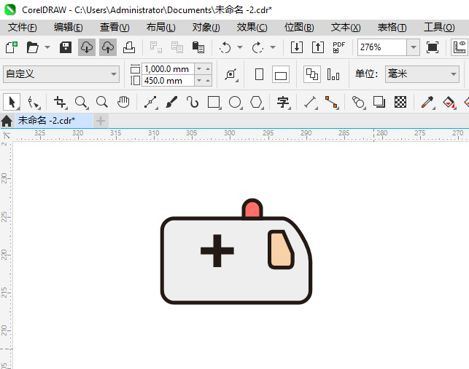This screenshot has height=369, width=469.
Task: Undo the last action
Action: [225, 47]
